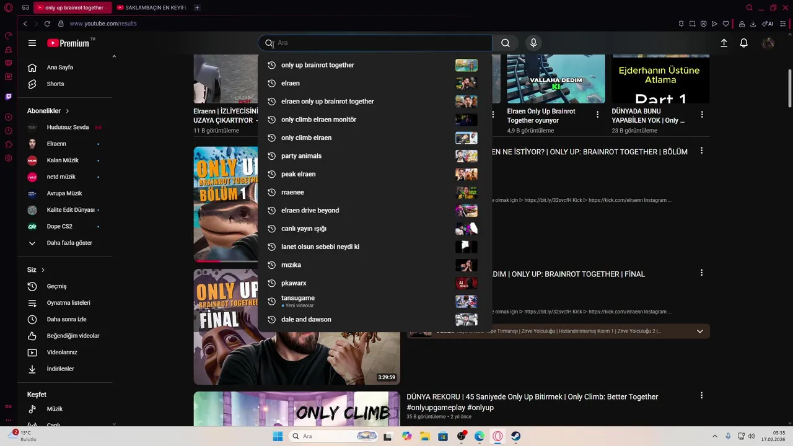Go back with the browser back arrow
The width and height of the screenshot is (793, 446).
pos(25,24)
